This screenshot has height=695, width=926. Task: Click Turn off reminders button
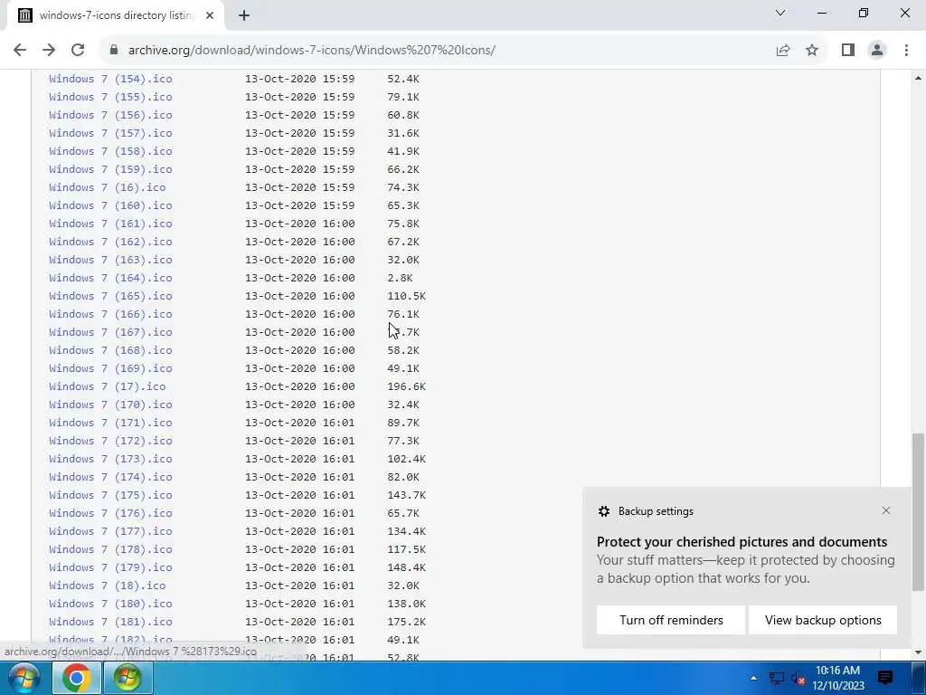pos(671,620)
